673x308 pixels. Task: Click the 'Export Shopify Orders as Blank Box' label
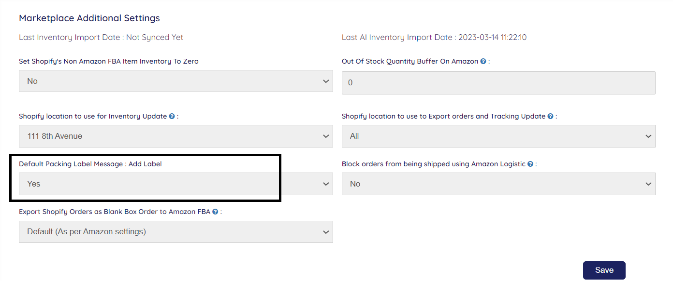(x=114, y=212)
